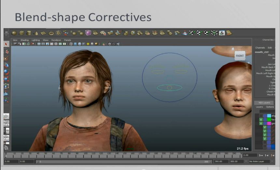Create a polygon cylinder from the shelf
This screenshot has height=170, width=280.
pyautogui.click(x=29, y=33)
